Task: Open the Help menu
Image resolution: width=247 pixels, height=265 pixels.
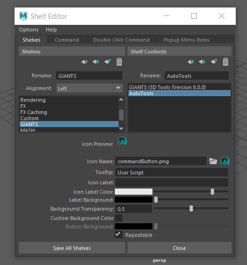Action: click(51, 30)
